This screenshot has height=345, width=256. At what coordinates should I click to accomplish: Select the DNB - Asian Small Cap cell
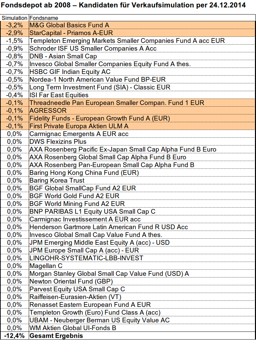63,56
